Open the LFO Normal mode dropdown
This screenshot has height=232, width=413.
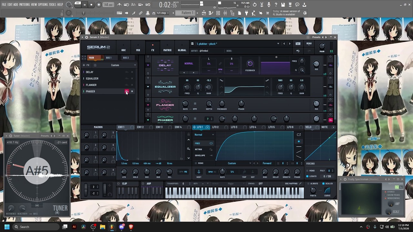point(204,135)
